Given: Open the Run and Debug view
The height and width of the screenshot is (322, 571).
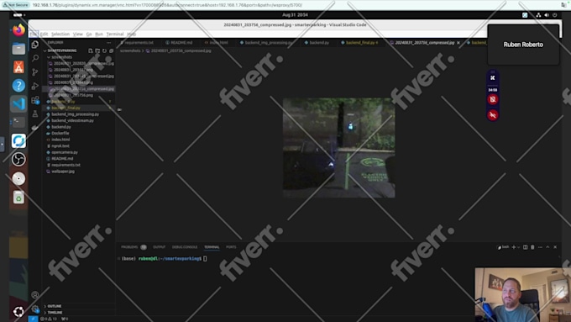Looking at the screenshot, I should (x=35, y=86).
